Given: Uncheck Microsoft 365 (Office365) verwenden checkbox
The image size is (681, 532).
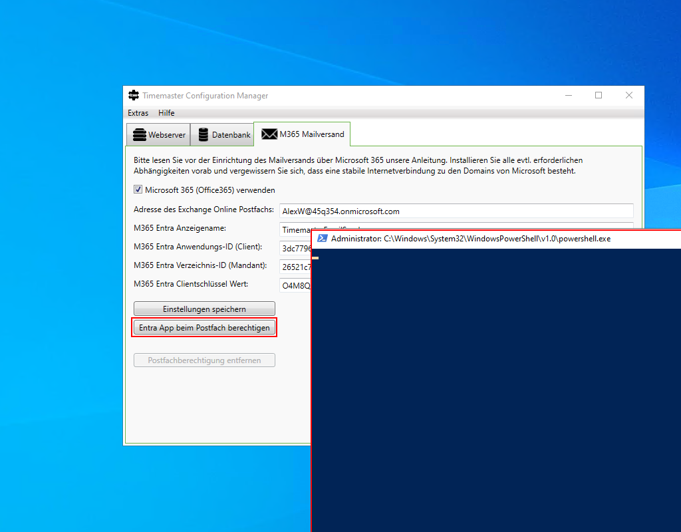Looking at the screenshot, I should click(x=138, y=190).
